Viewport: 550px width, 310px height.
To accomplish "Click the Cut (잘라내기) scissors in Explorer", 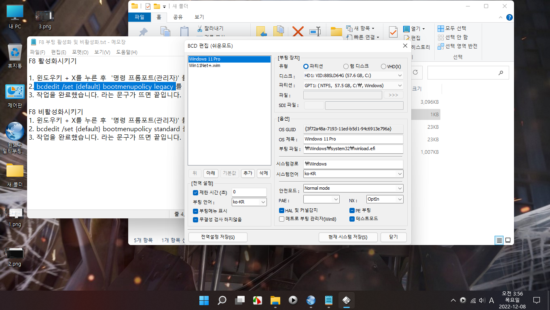I will click(210, 29).
